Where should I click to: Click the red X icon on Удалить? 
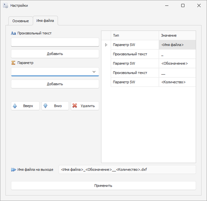[75, 106]
